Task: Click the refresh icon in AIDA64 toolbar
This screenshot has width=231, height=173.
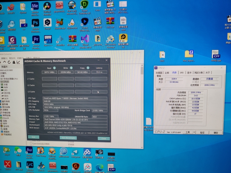Action: pos(9,62)
